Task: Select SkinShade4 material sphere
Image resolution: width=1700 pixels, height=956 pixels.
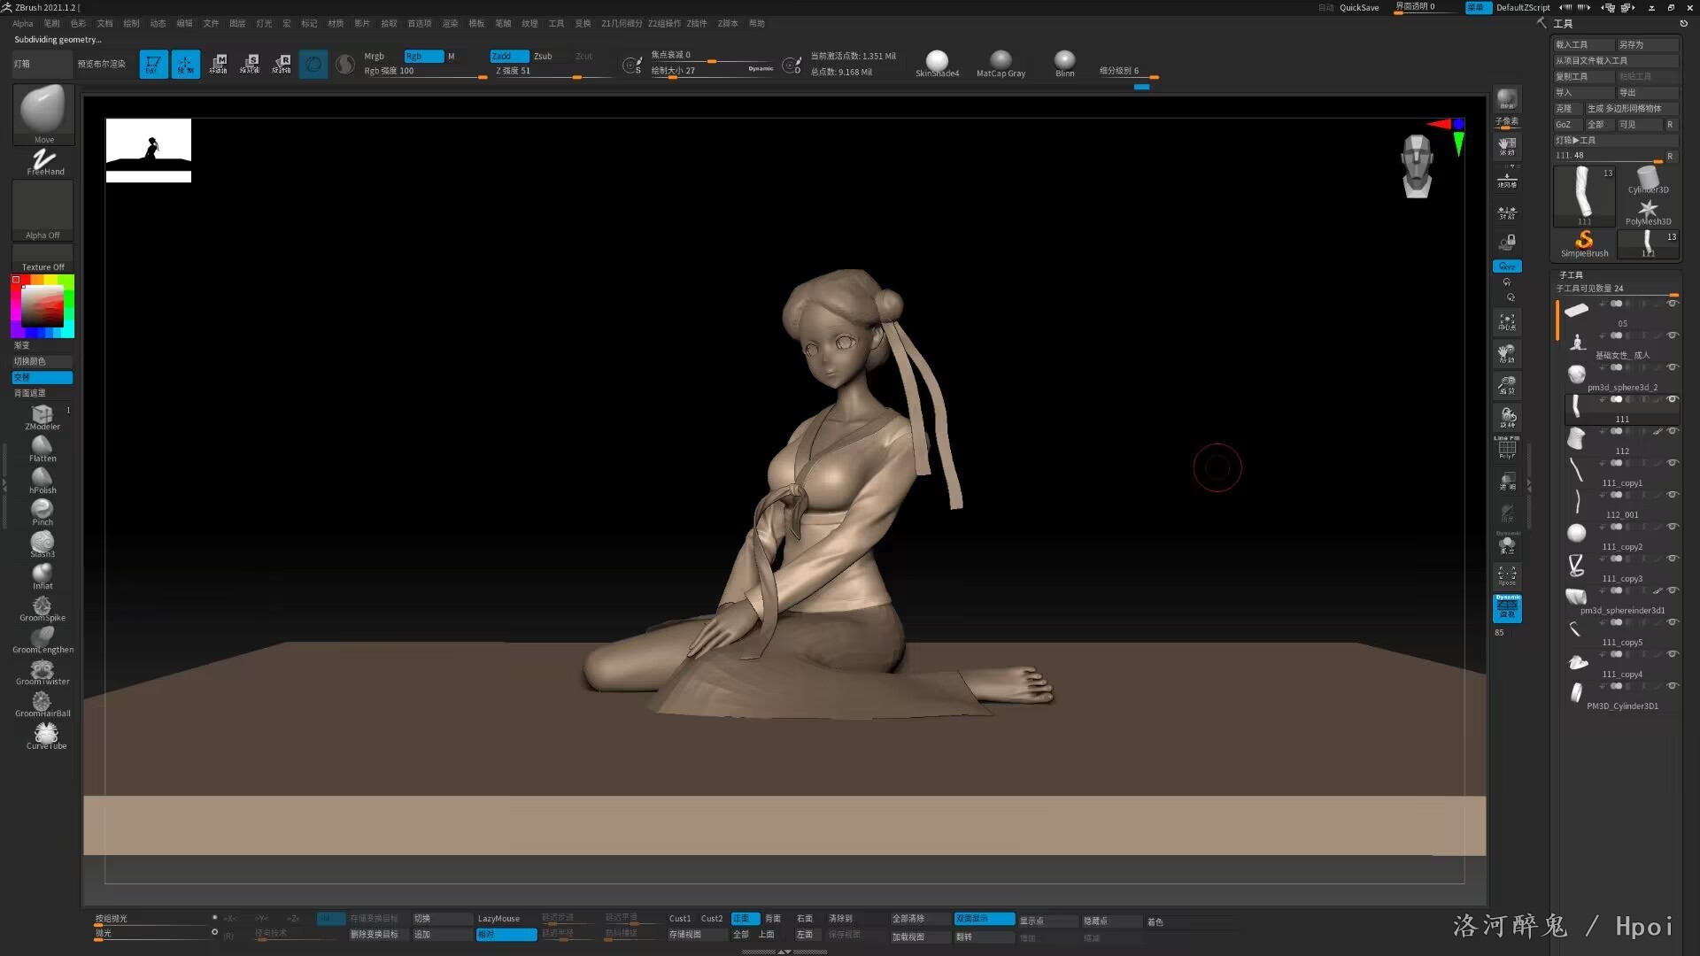Action: click(x=937, y=62)
